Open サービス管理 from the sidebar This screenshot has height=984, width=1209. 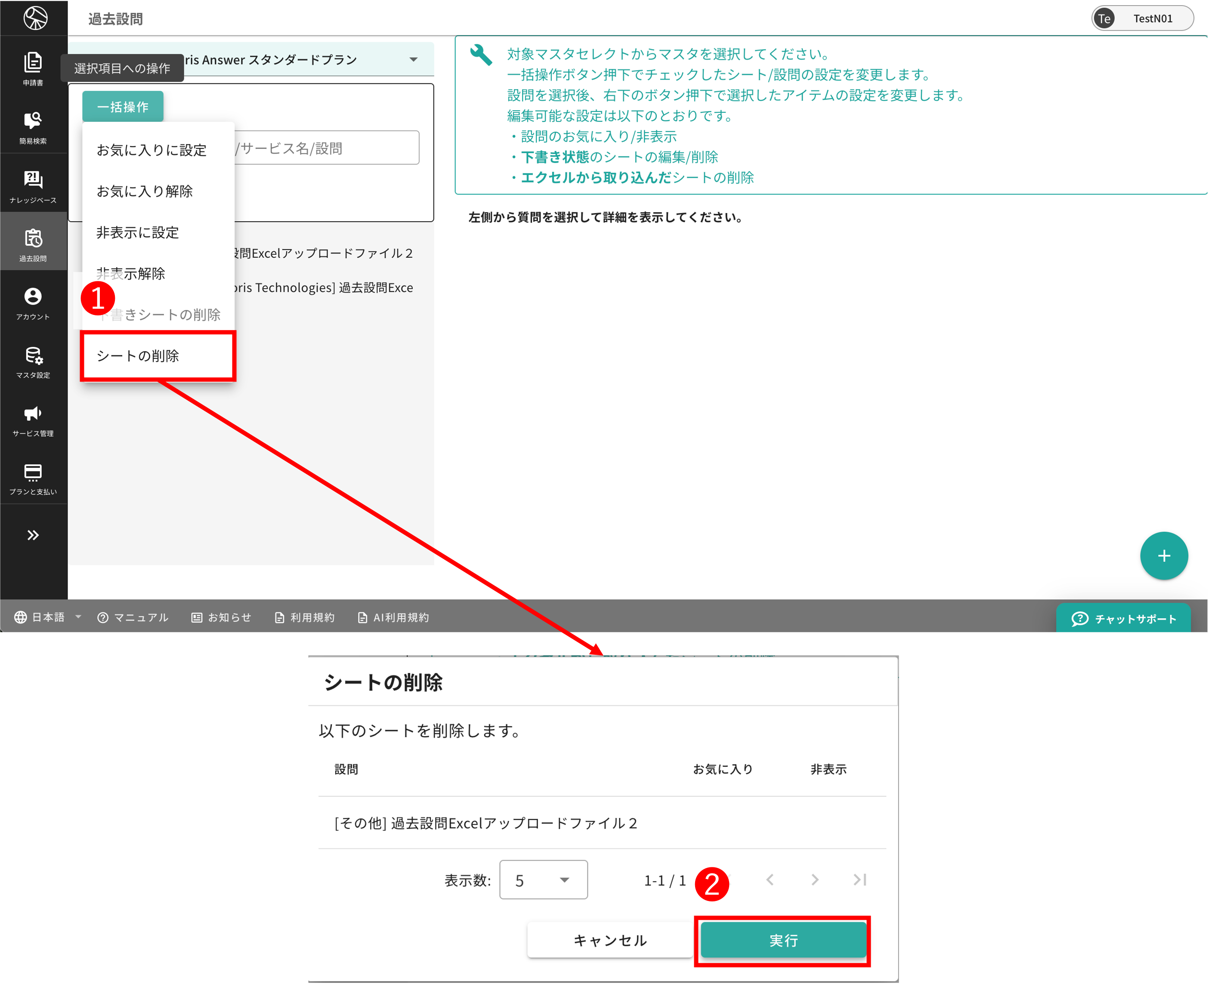[33, 420]
